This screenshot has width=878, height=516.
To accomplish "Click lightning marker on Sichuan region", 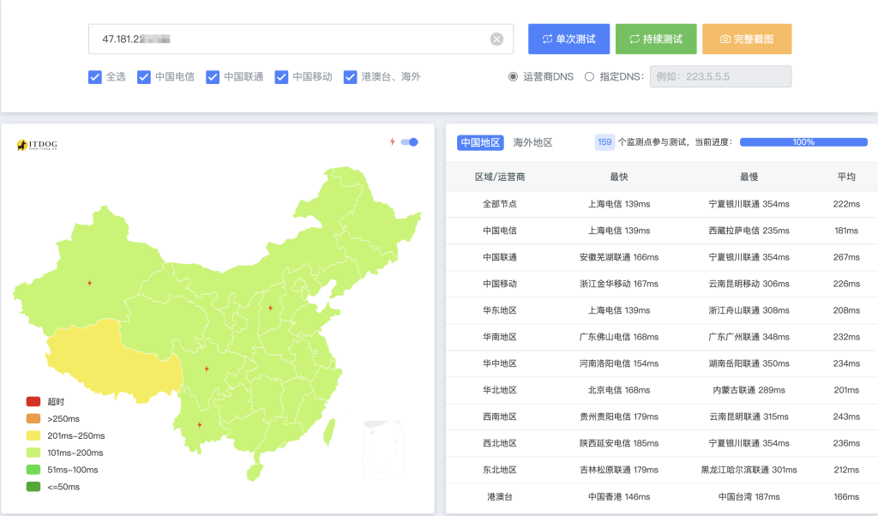I will [x=207, y=369].
